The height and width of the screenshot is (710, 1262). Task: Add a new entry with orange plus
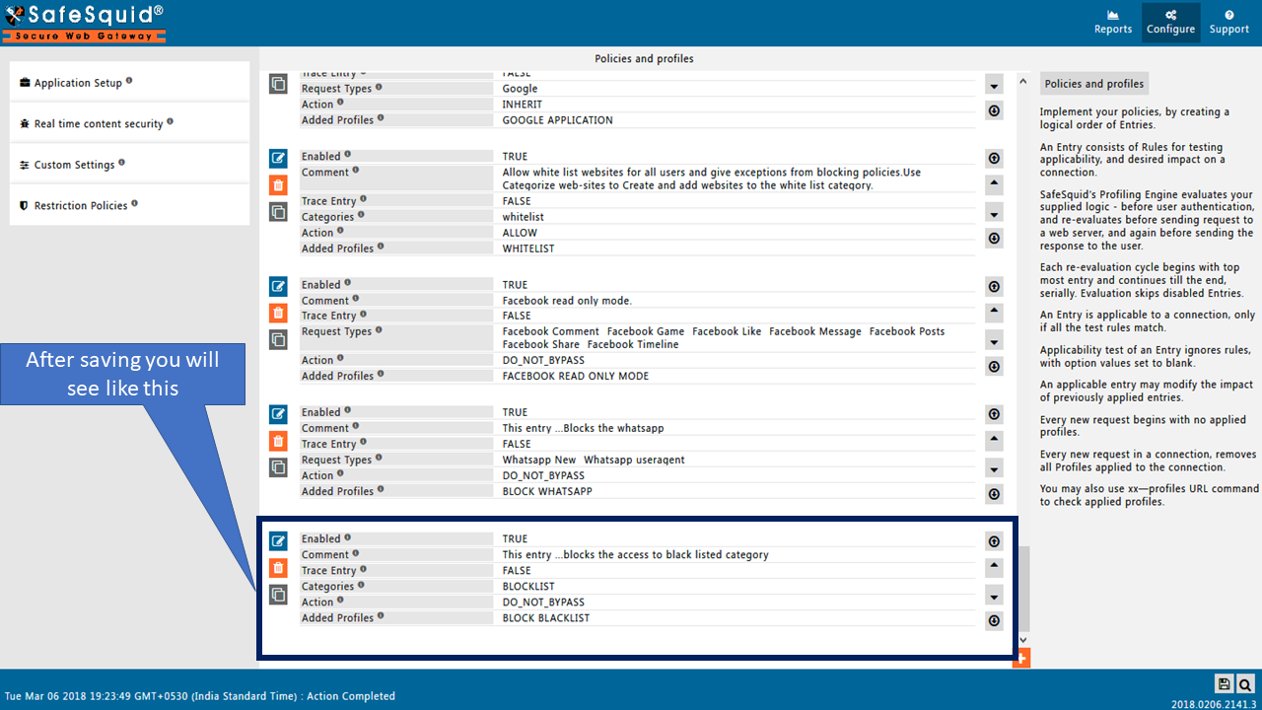1021,658
